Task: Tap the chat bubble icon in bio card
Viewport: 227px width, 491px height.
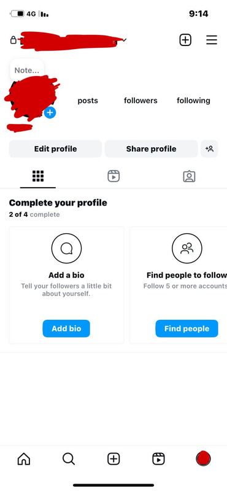Action: 66,249
